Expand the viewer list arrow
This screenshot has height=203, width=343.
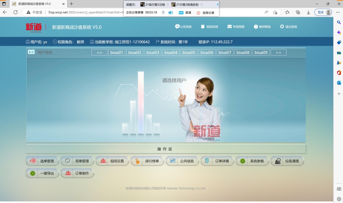pyautogui.click(x=218, y=5)
